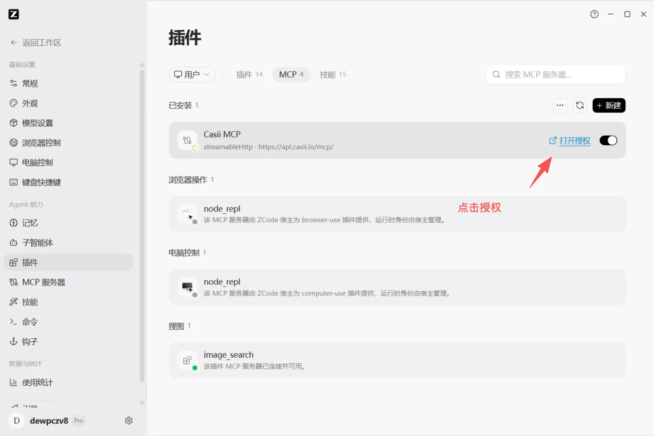Open 子智能体 sub-agents page
This screenshot has width=654, height=436.
pos(69,243)
